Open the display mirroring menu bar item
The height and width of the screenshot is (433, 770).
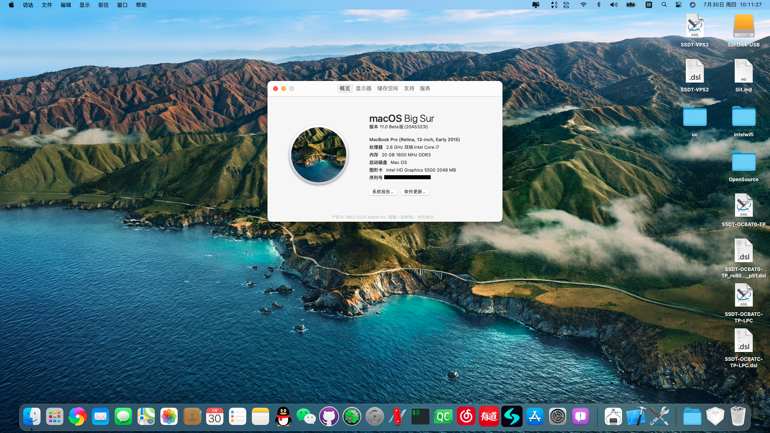pos(536,5)
